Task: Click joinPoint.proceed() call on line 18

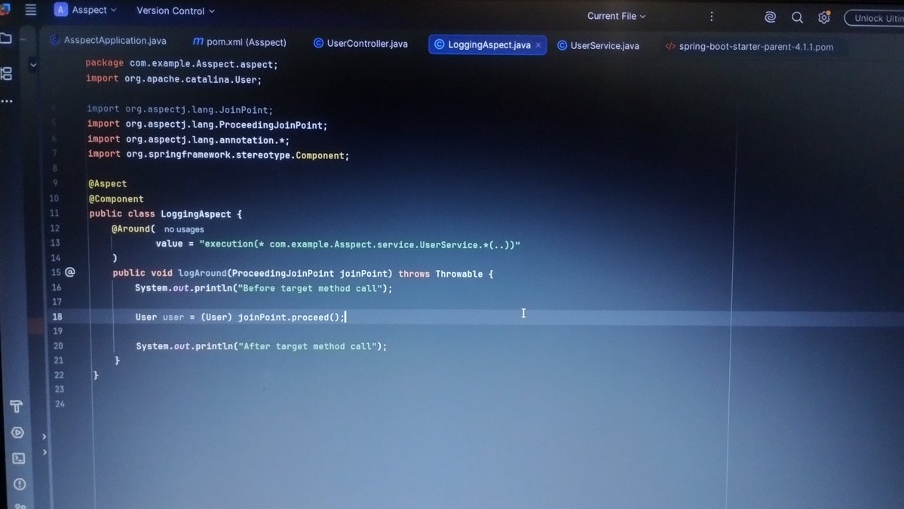Action: 290,317
